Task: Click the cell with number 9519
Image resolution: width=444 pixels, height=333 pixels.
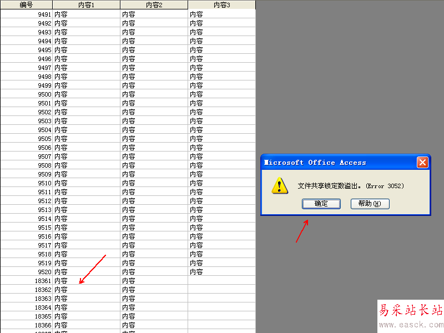Action: (26, 263)
